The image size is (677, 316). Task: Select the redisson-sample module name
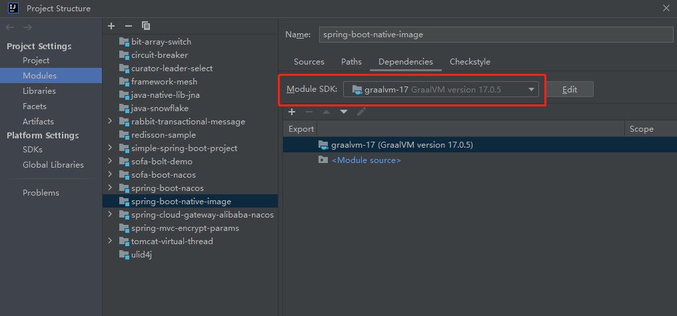click(x=163, y=135)
